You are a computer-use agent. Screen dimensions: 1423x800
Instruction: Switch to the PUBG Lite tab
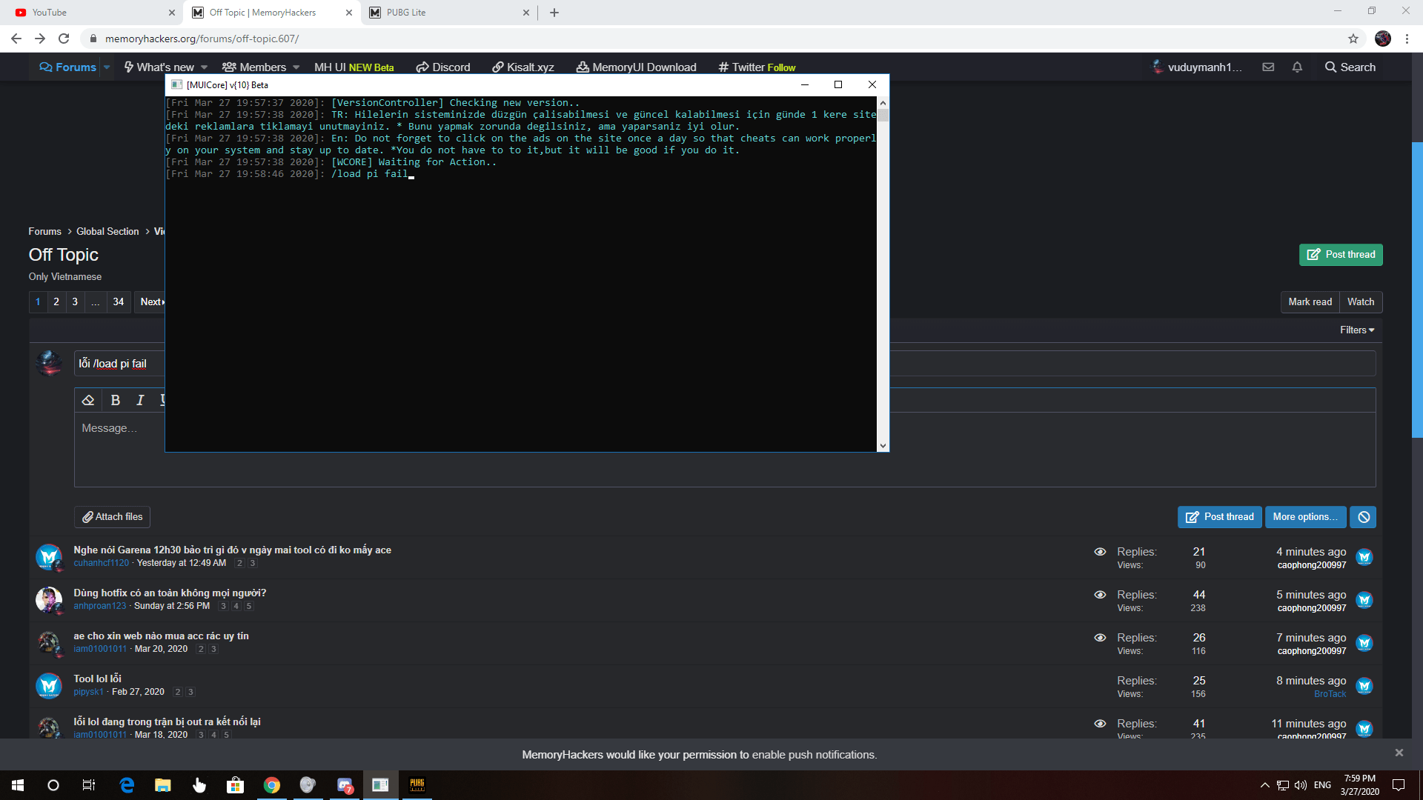tap(448, 13)
